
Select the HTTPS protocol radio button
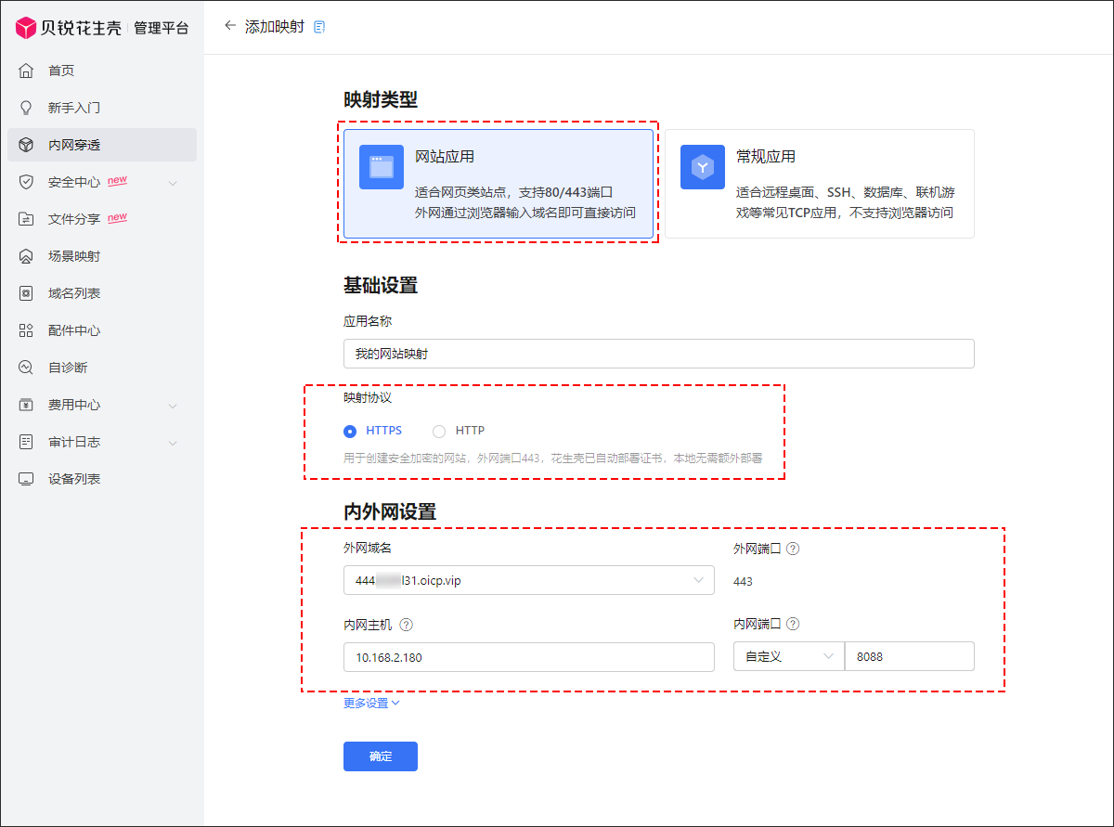[350, 431]
